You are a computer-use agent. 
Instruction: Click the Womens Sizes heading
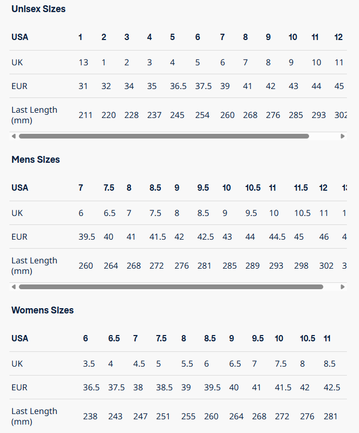click(x=43, y=310)
